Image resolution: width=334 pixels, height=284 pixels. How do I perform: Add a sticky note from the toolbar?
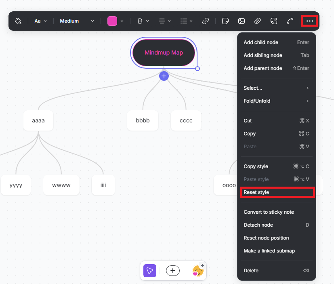coord(226,21)
